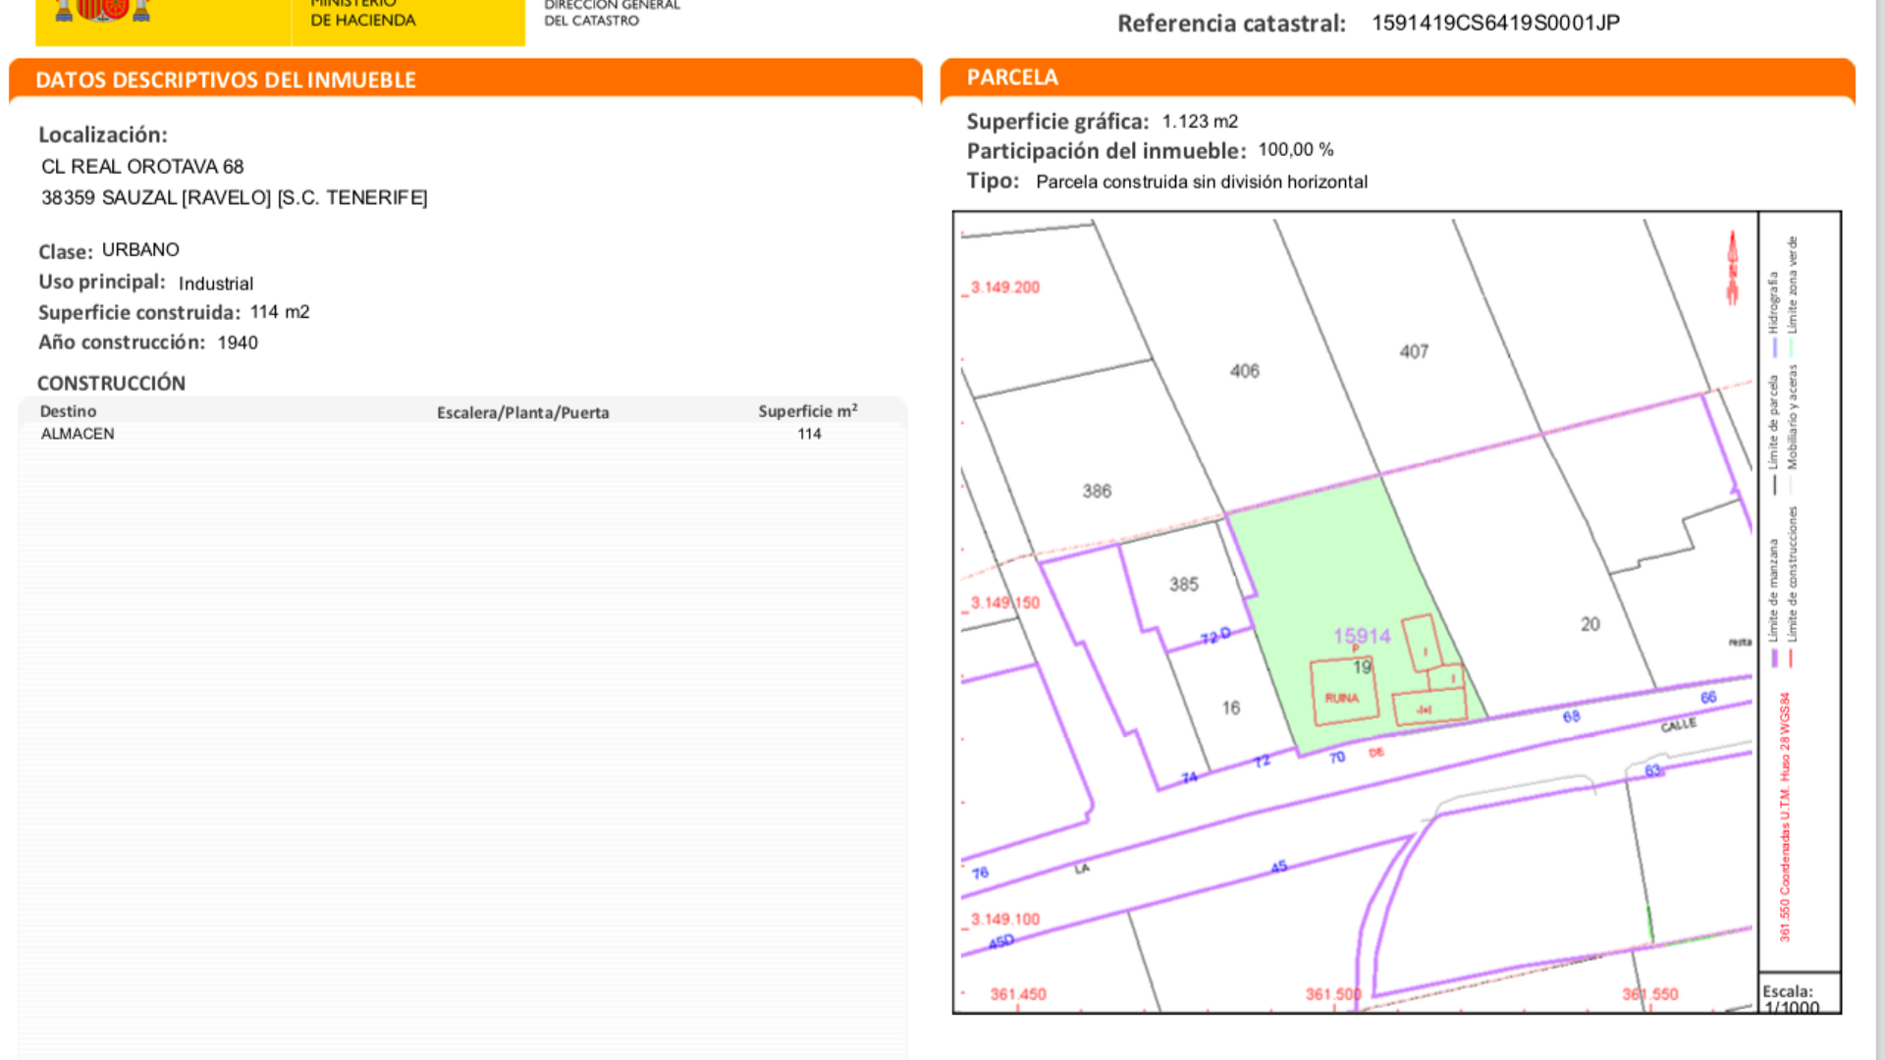Click the address CL REAL OROTAVA 68

(x=142, y=167)
